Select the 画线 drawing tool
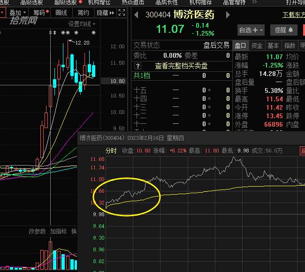Image resolution: width=305 pixels, height=272 pixels. point(61,13)
